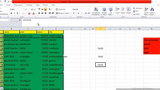Click the Delete cells icon
The image size is (160, 90).
point(123,9)
